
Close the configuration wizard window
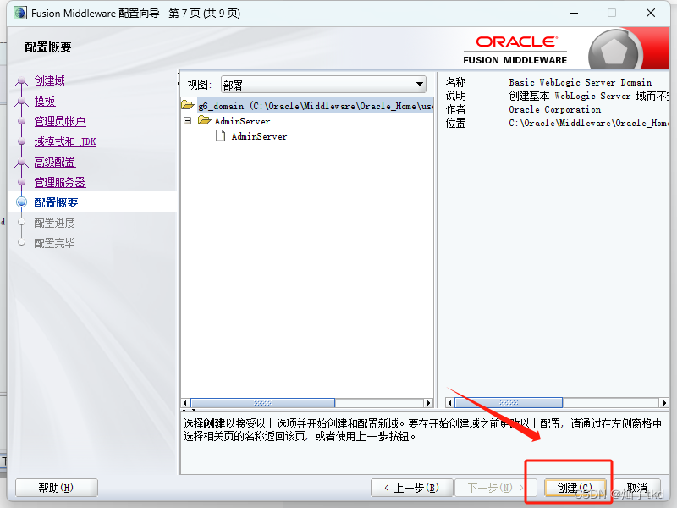coord(651,13)
